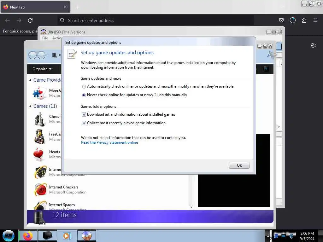Click Firefox search or address bar

(156, 20)
